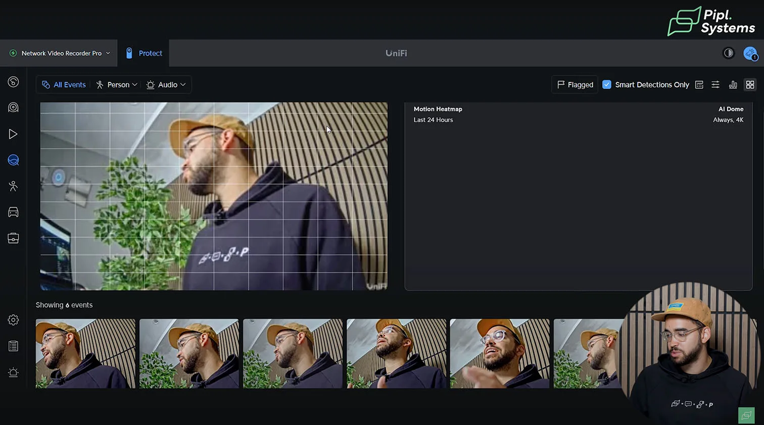Open the alarm siren icon in sidebar
Screen dimensions: 764x425
coord(13,373)
